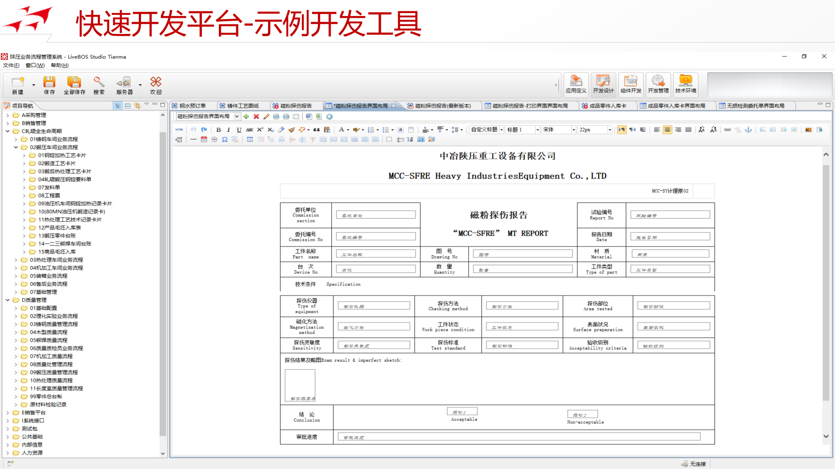Open the 文件(F) menu

[x=11, y=65]
